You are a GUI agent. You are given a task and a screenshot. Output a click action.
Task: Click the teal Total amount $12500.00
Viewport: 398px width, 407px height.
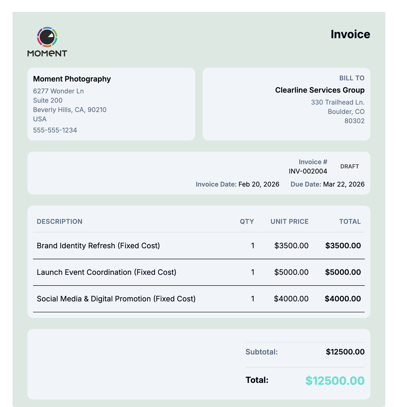[335, 381]
